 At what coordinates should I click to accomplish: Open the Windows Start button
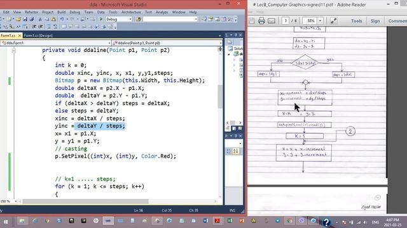point(6,222)
